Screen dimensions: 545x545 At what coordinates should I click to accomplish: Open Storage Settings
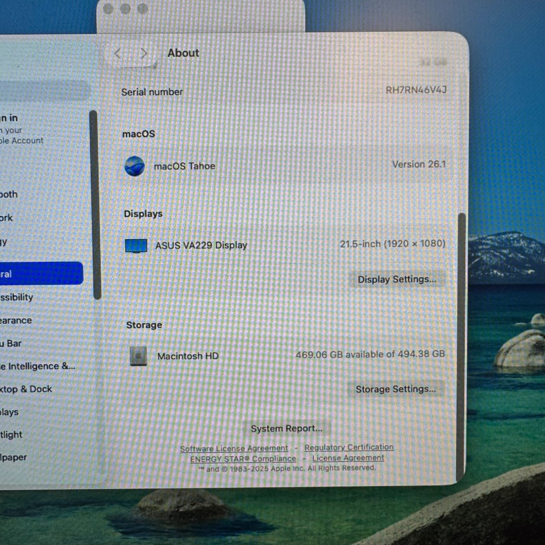tap(396, 389)
